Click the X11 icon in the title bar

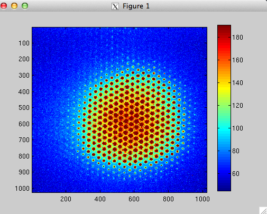[115, 6]
